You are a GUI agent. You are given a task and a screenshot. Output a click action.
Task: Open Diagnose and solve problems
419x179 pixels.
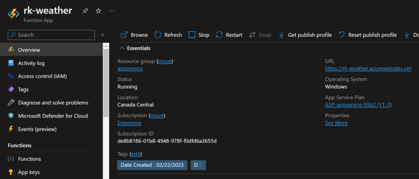coord(53,103)
